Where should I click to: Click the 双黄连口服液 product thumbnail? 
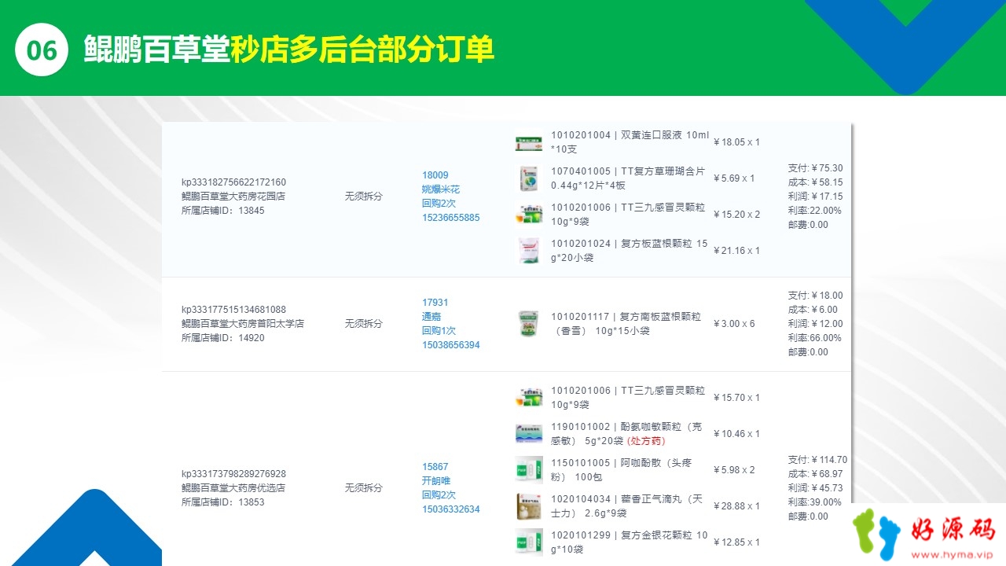pyautogui.click(x=529, y=142)
